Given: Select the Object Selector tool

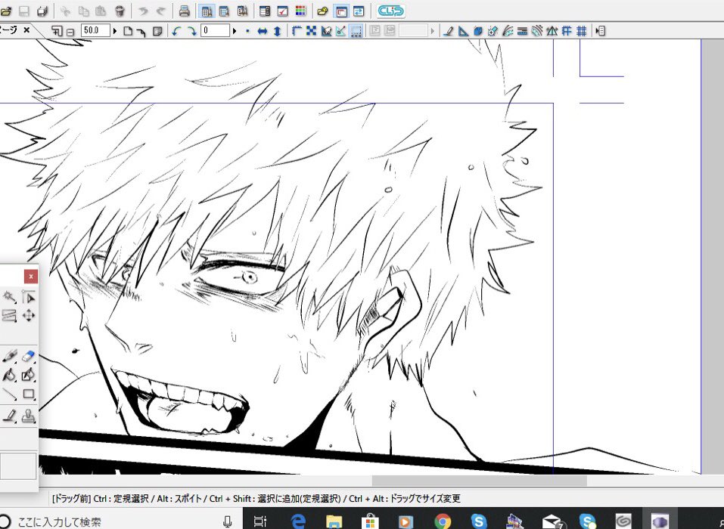Looking at the screenshot, I should pos(29,296).
